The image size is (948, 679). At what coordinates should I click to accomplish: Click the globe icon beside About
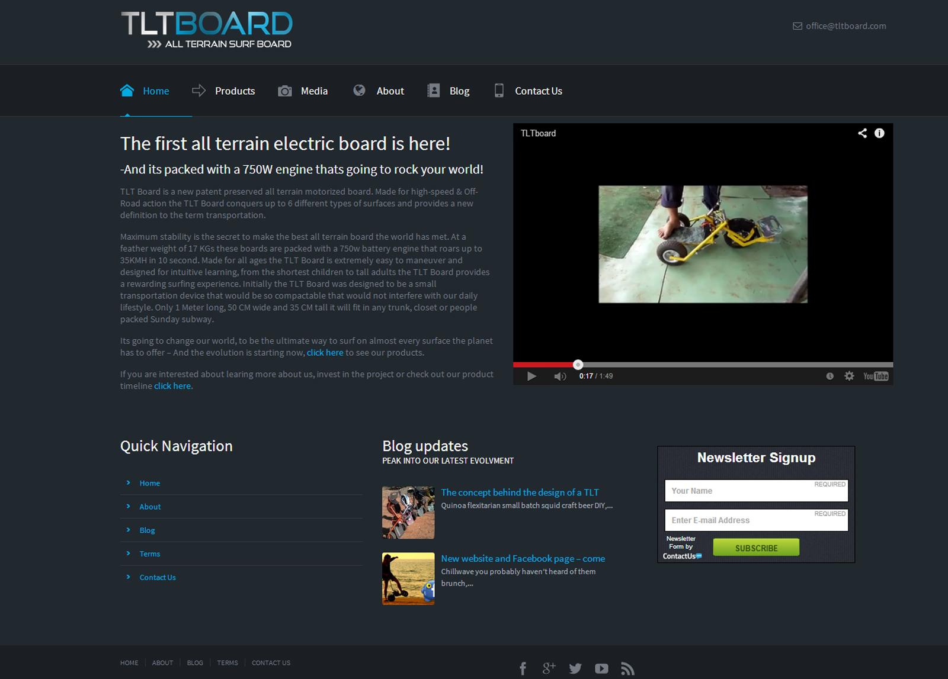[x=359, y=90]
